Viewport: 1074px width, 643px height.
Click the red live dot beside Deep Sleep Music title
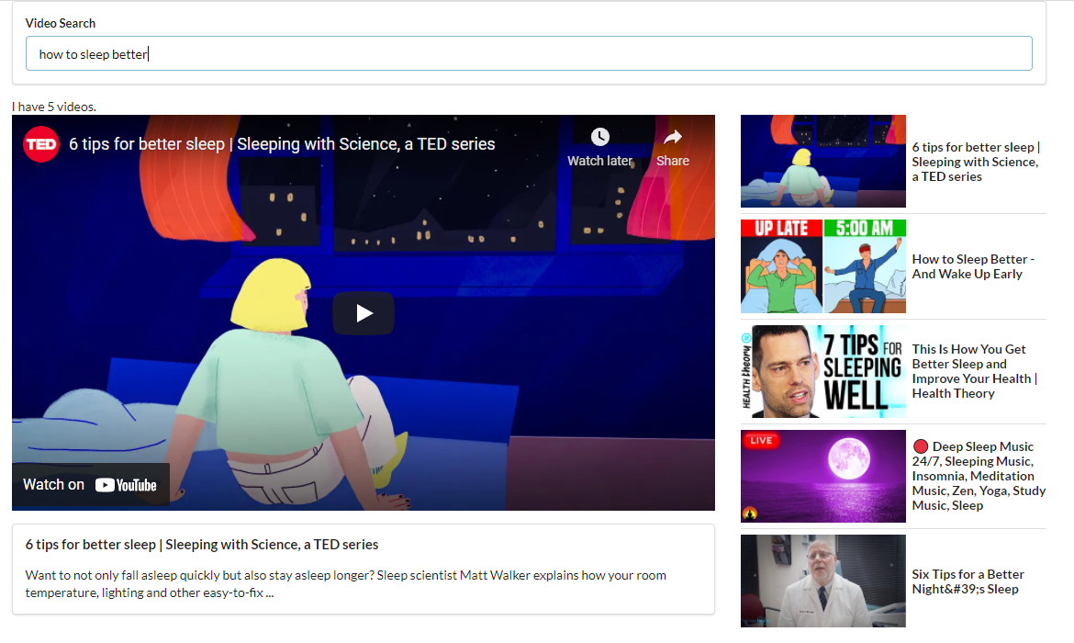(x=919, y=446)
